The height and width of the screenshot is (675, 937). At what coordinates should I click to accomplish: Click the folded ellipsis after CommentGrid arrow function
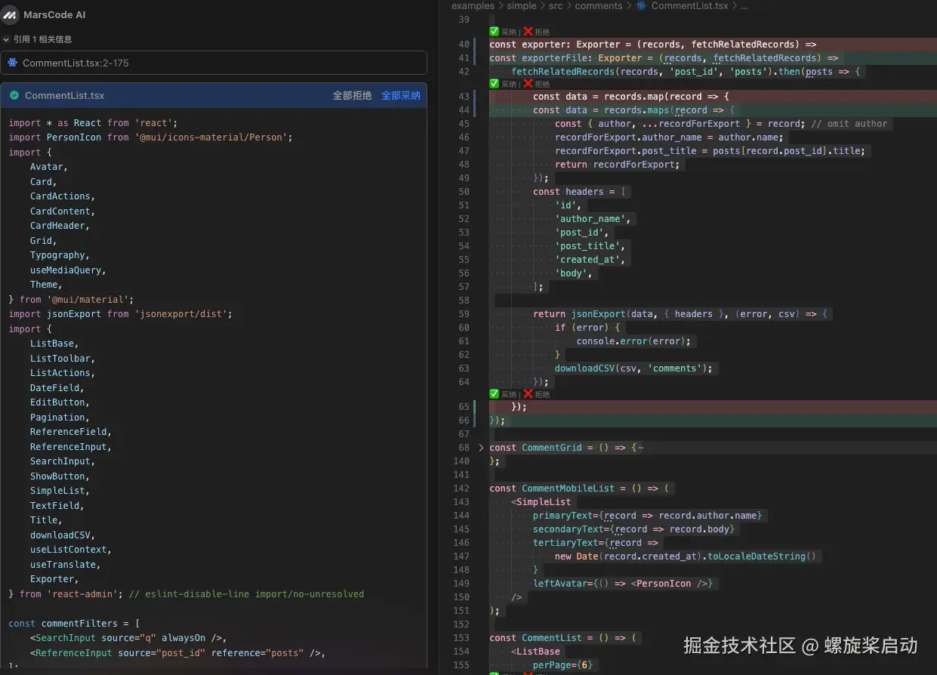pos(640,448)
